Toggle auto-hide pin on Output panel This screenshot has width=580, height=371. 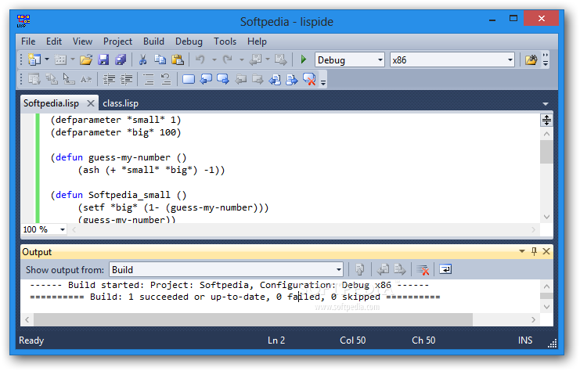(x=534, y=251)
